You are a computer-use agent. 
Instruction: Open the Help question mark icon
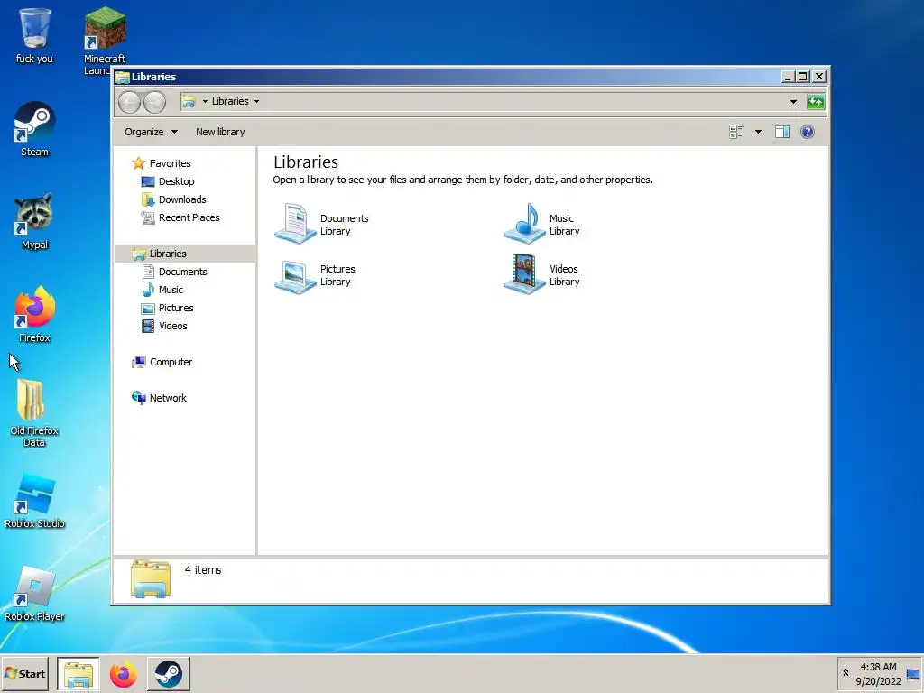click(x=808, y=132)
